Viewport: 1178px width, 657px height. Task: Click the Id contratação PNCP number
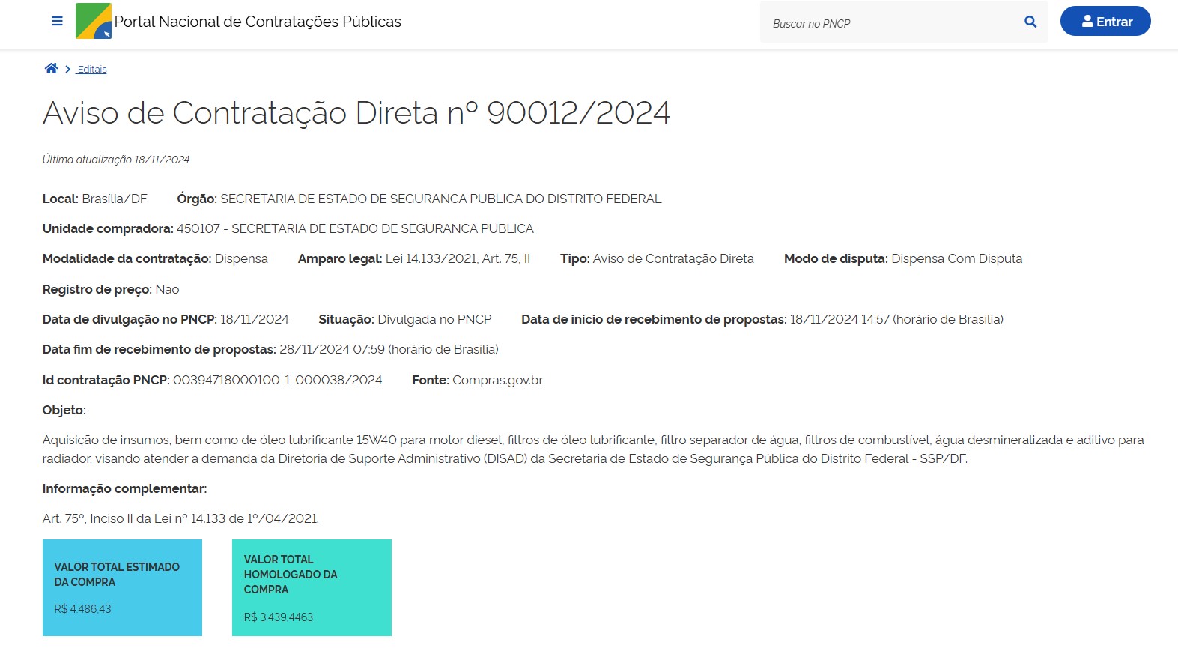277,380
